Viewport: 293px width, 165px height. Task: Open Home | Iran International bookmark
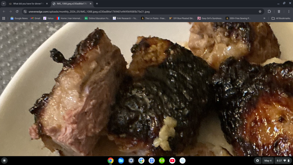pyautogui.click(x=69, y=18)
